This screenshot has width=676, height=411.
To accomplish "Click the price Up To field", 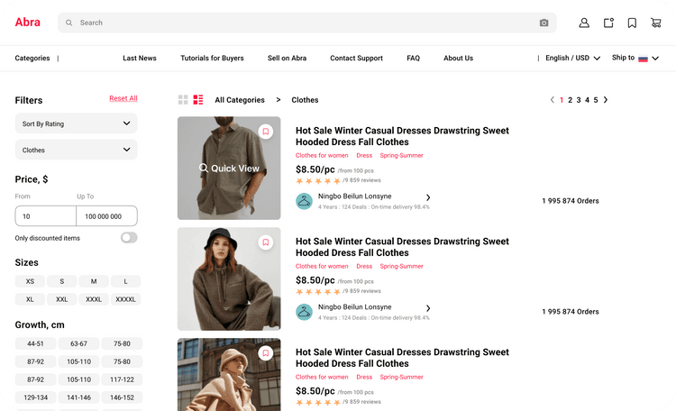I will coord(107,216).
